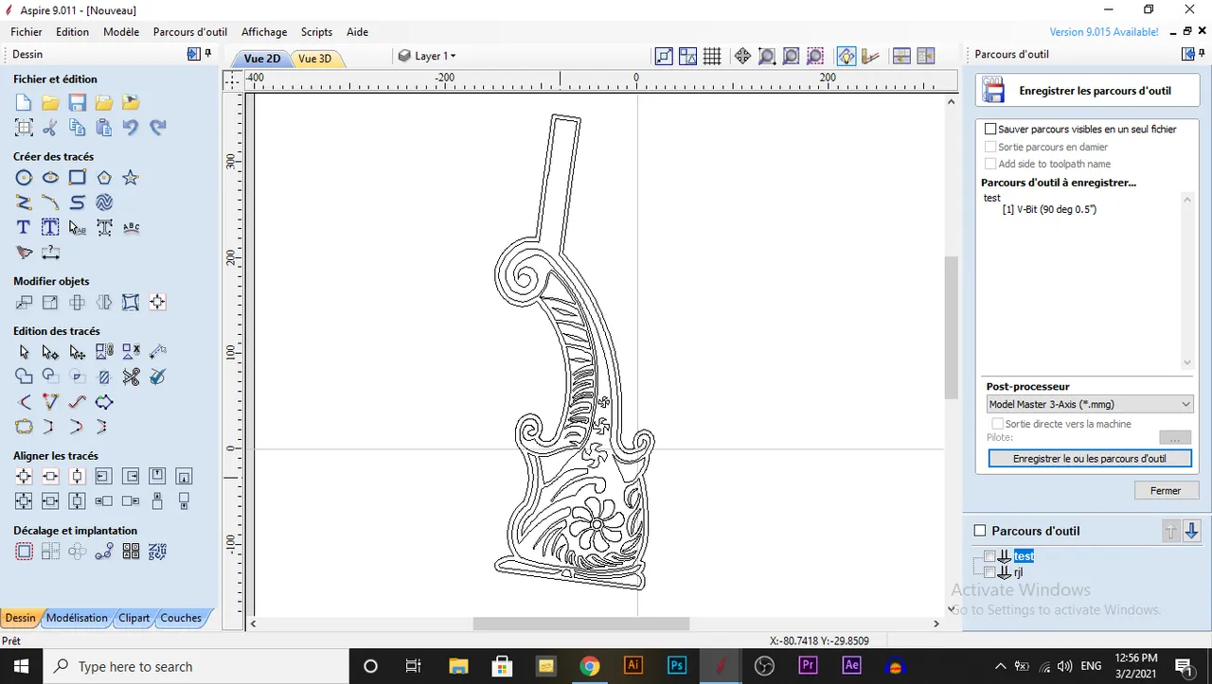The width and height of the screenshot is (1212, 684).
Task: Open the Fichier menu
Action: pyautogui.click(x=27, y=31)
